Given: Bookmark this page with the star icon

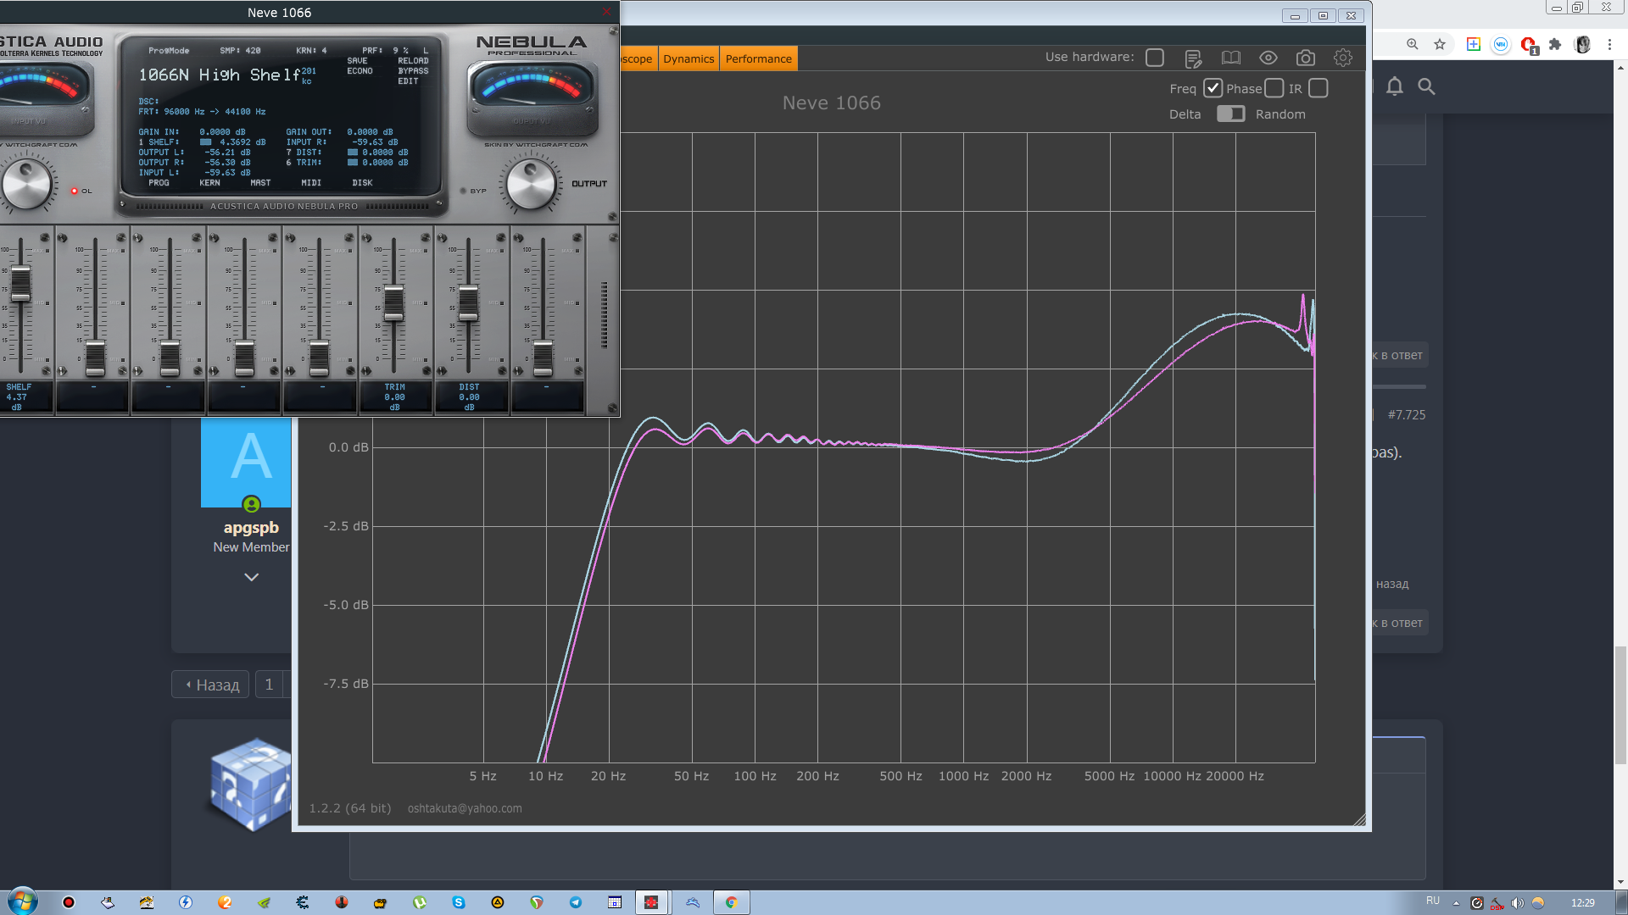Looking at the screenshot, I should (x=1440, y=44).
